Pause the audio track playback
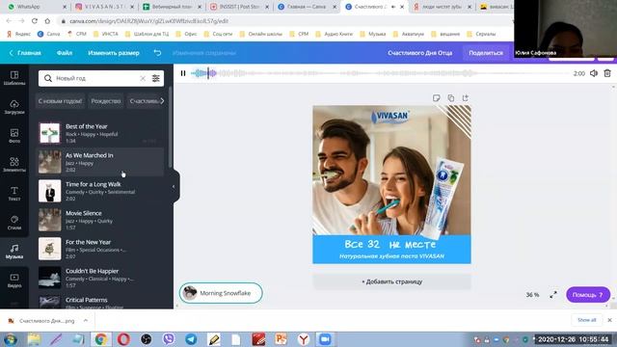 click(183, 73)
